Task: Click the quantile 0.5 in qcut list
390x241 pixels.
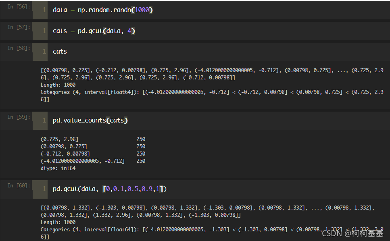Action: point(133,189)
